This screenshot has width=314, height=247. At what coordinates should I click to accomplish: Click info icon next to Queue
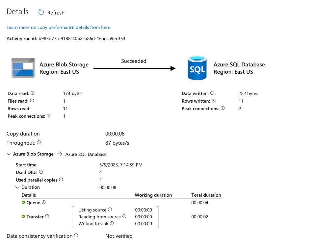click(44, 203)
